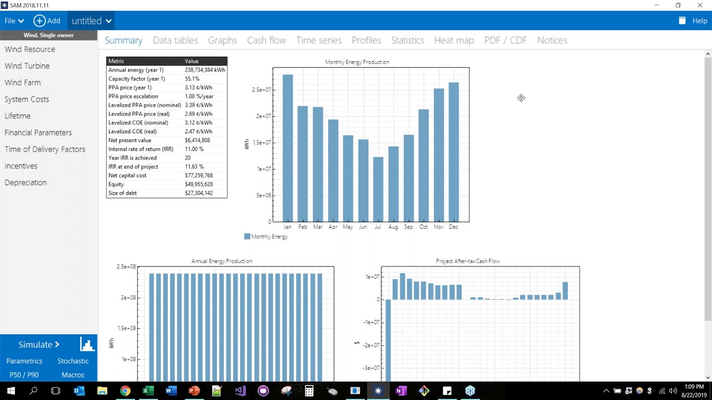Open the PDF / CDF tab
This screenshot has height=400, width=712.
(x=505, y=40)
